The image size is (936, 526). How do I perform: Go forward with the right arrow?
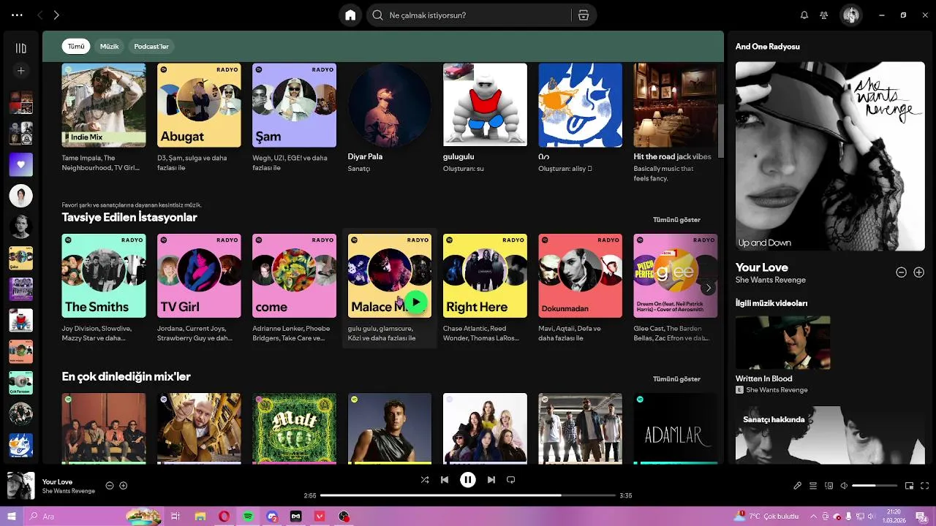click(x=56, y=15)
